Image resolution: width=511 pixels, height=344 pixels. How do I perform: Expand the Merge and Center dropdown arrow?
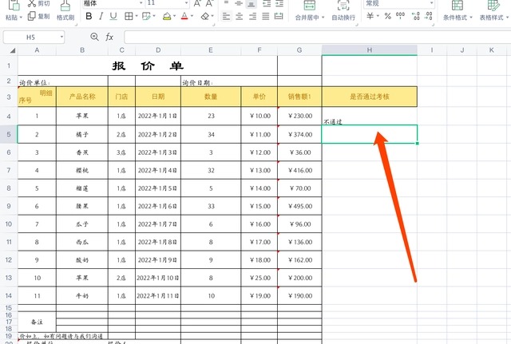point(323,18)
